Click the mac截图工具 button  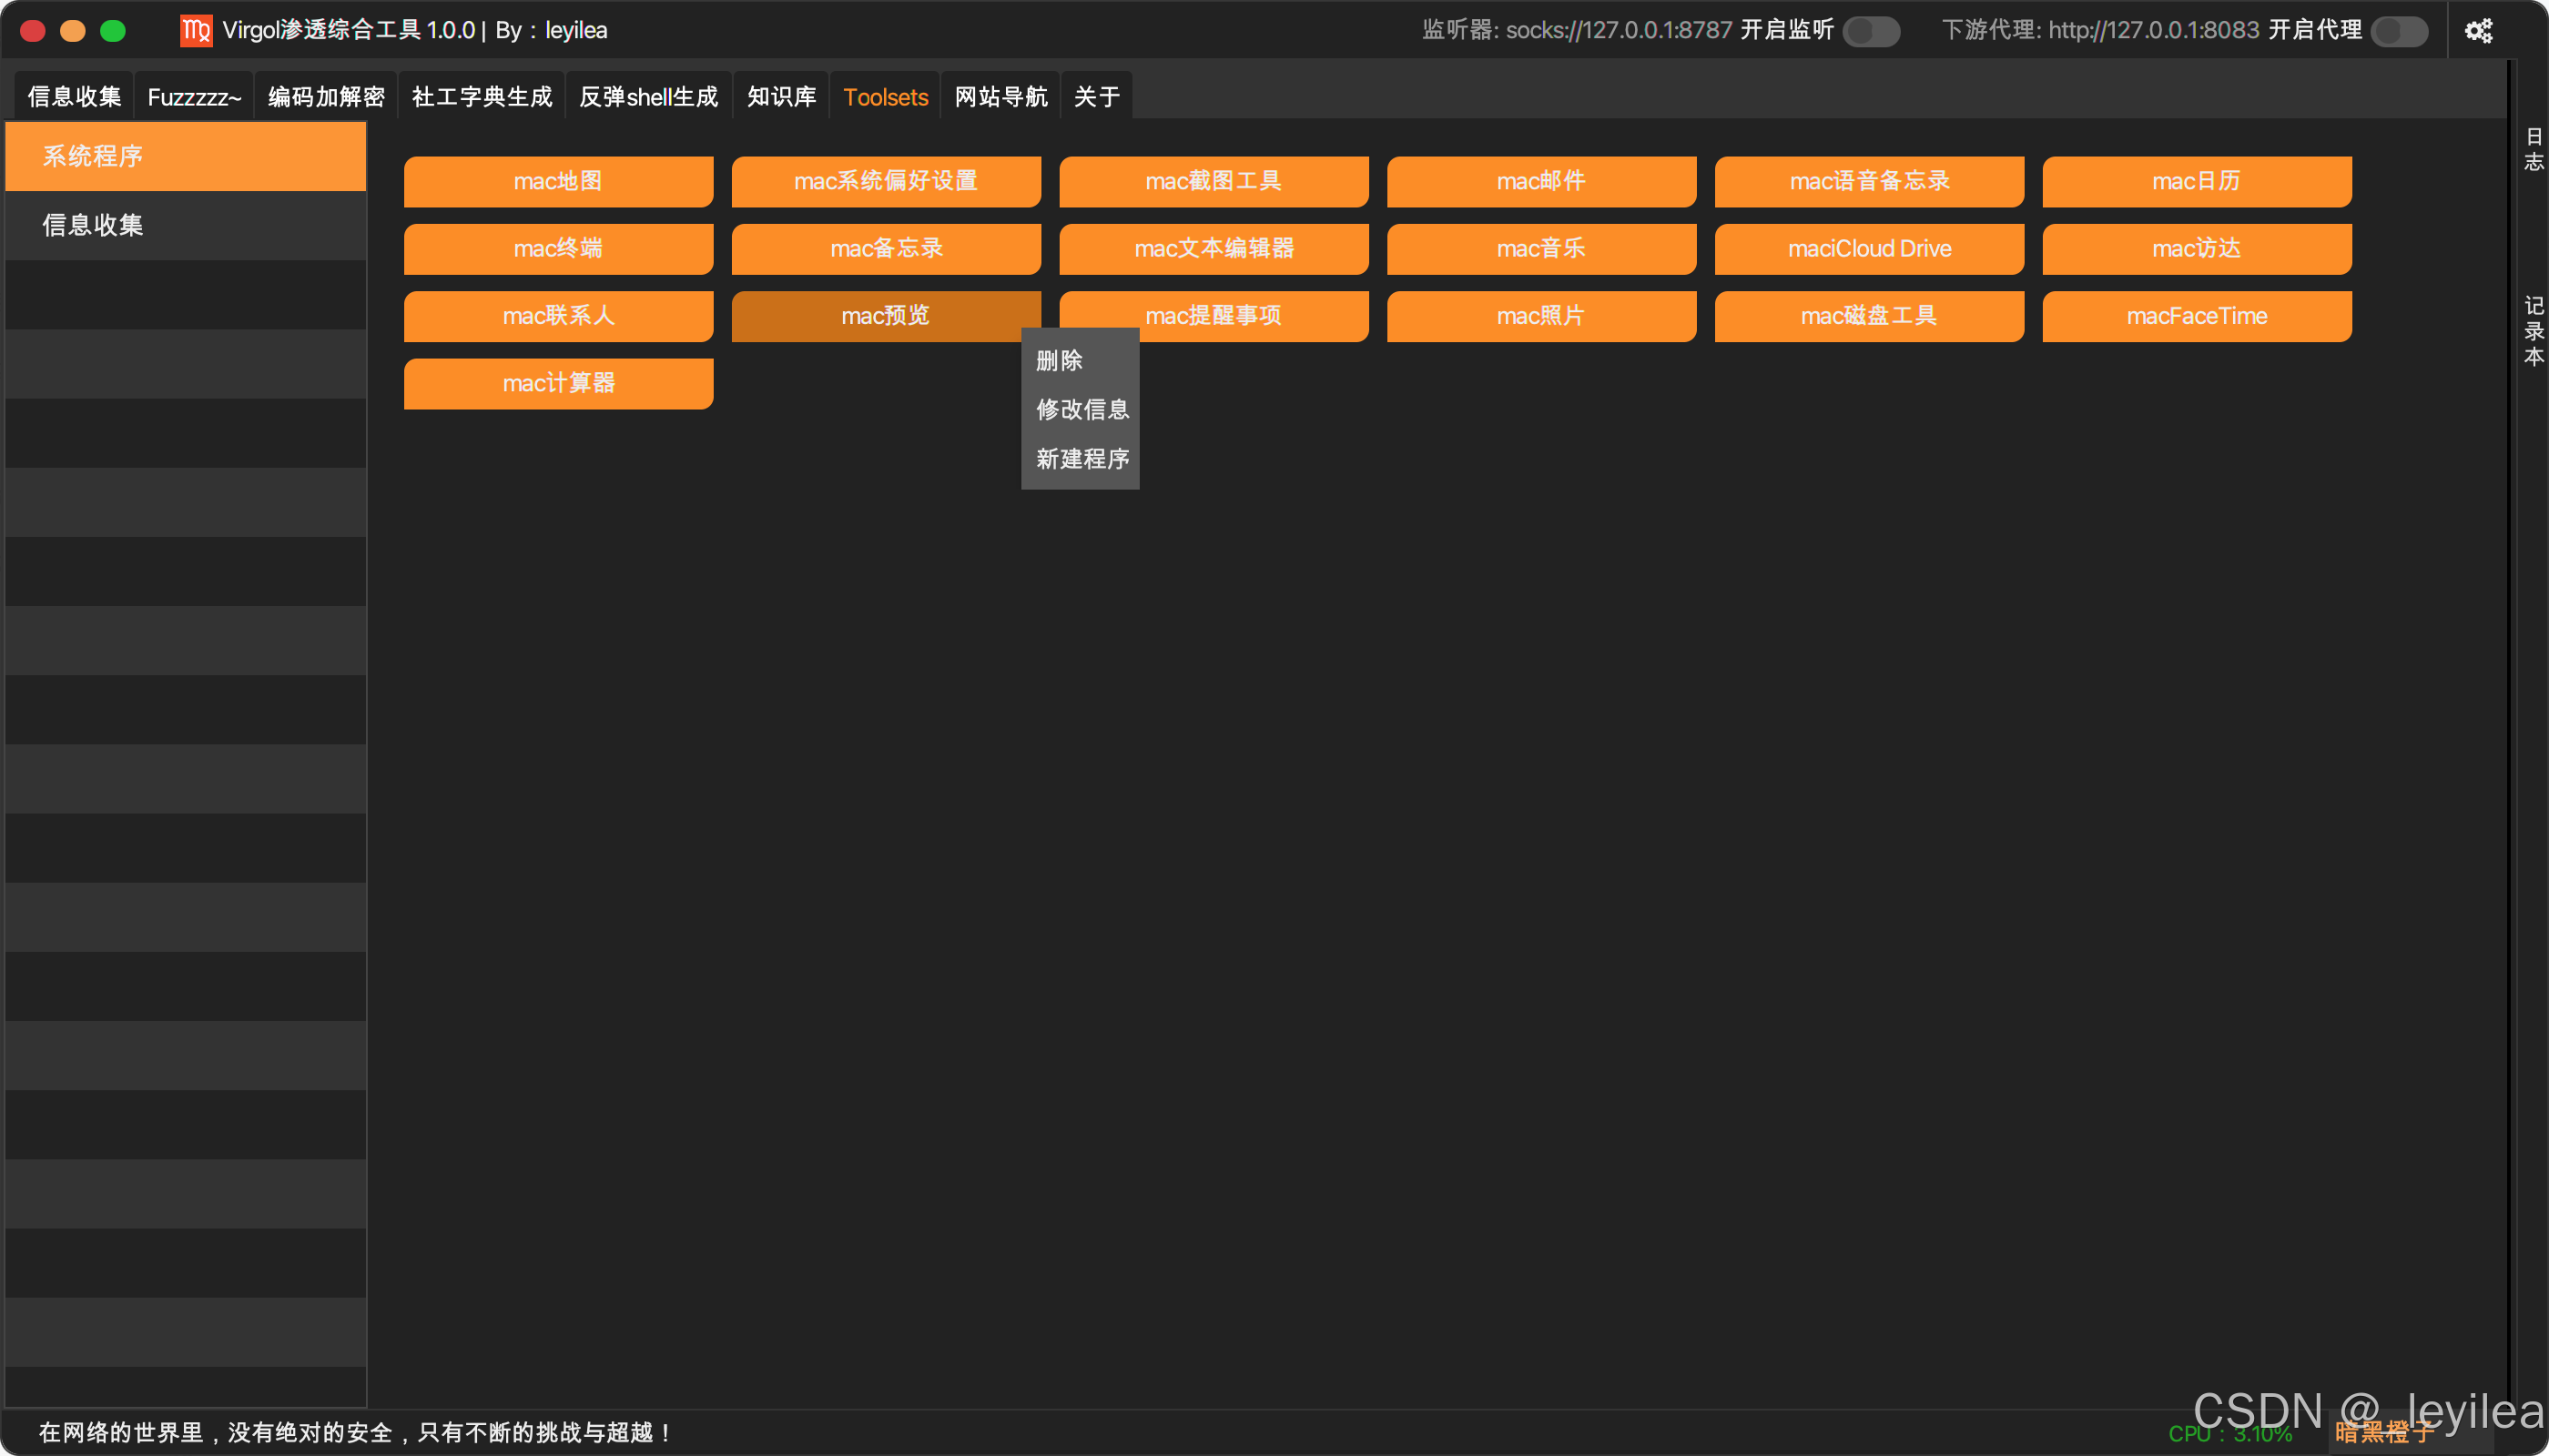click(1214, 182)
